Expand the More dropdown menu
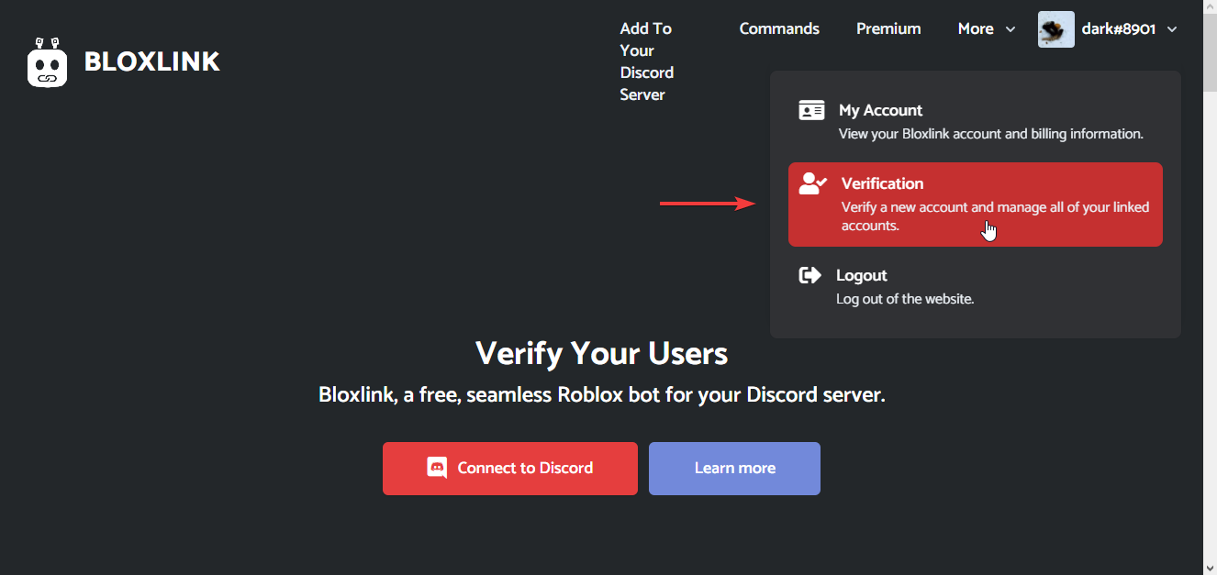The width and height of the screenshot is (1217, 575). tap(987, 28)
